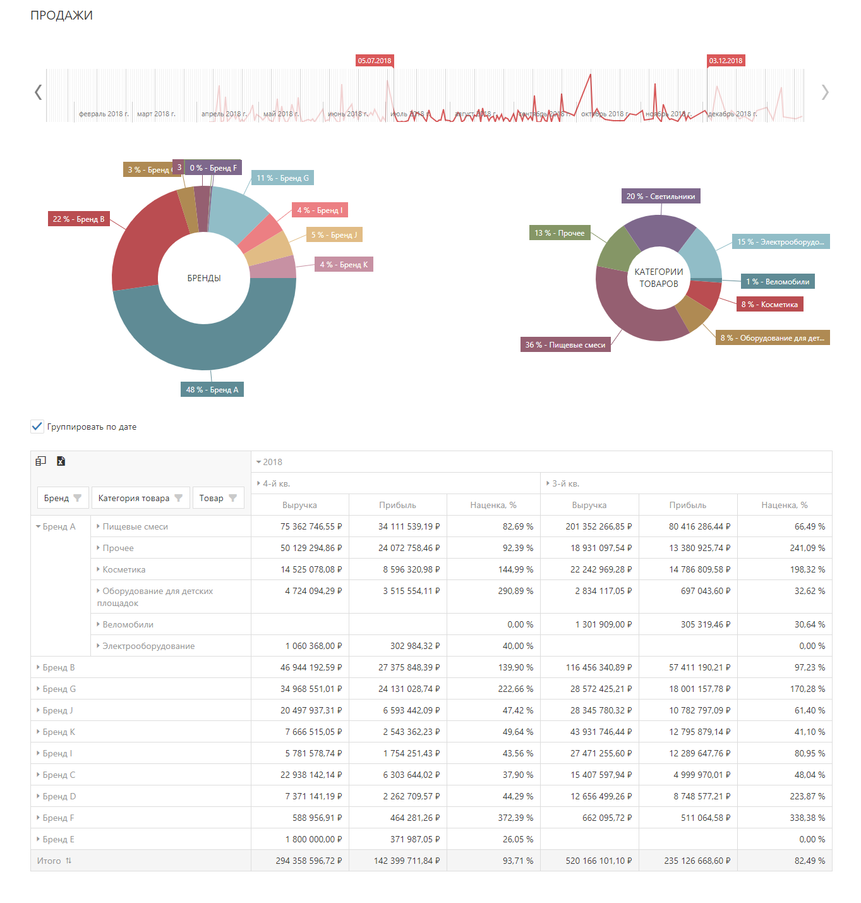Click the filter icon on Товар field
Screen dimensions: 861x903
[x=232, y=498]
